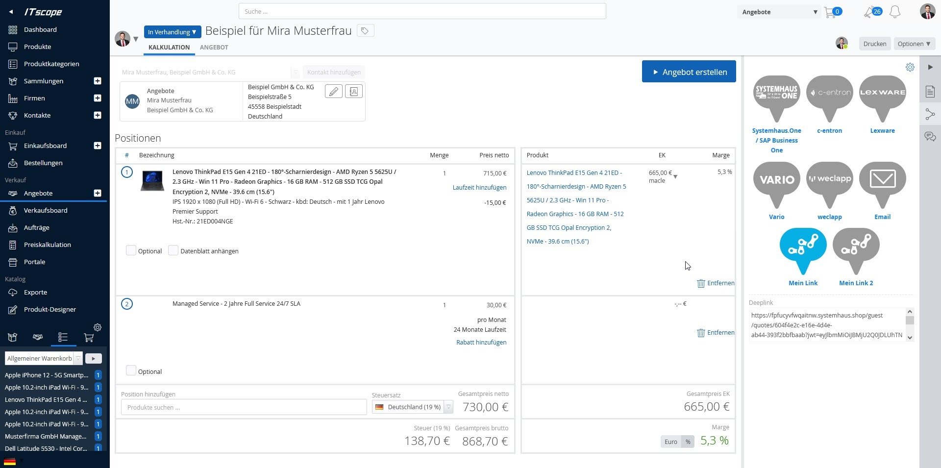Click the Angebot erstellen button
The image size is (941, 468).
click(689, 72)
